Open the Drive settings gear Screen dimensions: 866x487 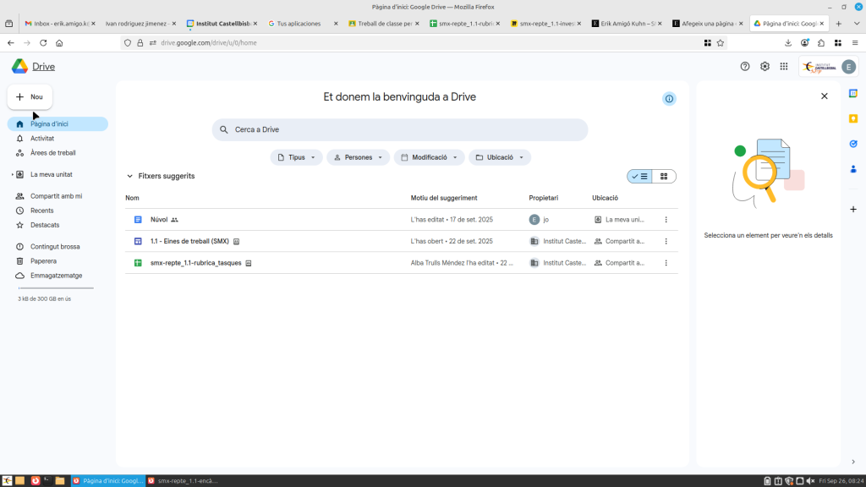[765, 67]
